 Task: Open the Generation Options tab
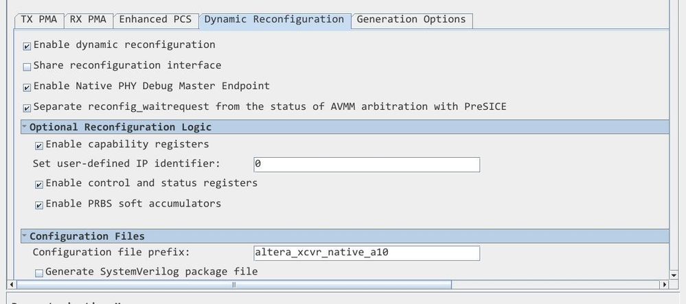coord(411,19)
